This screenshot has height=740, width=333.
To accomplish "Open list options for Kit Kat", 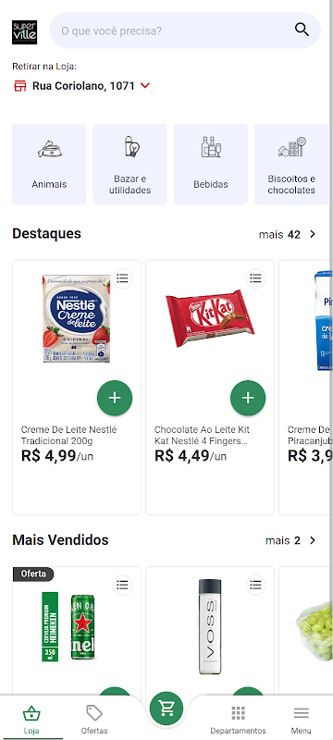I will pyautogui.click(x=255, y=278).
